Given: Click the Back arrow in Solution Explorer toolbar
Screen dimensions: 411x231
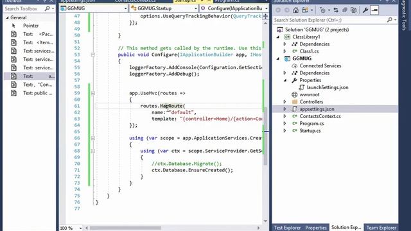Looking at the screenshot, I should [x=278, y=10].
